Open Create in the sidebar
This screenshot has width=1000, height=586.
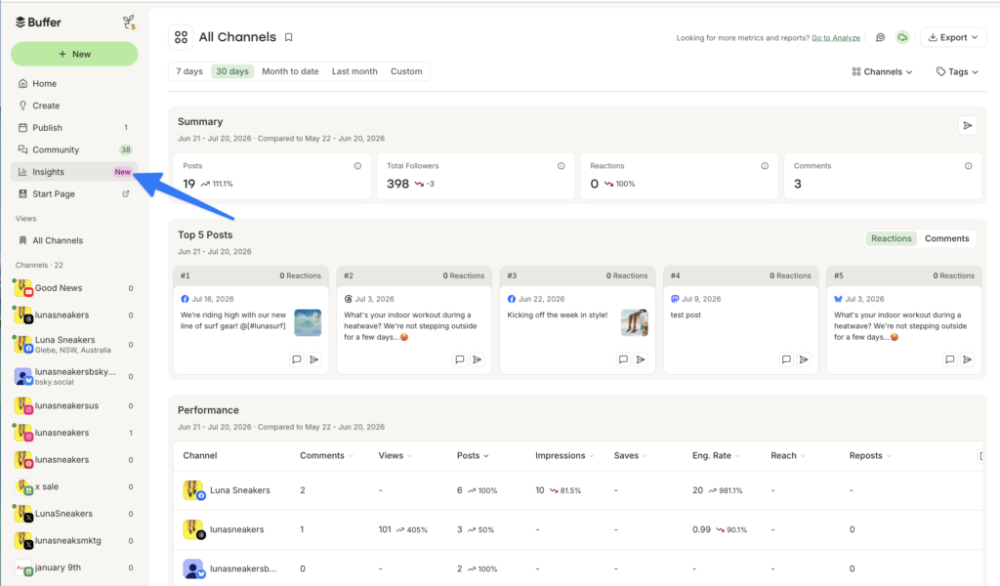click(x=74, y=105)
